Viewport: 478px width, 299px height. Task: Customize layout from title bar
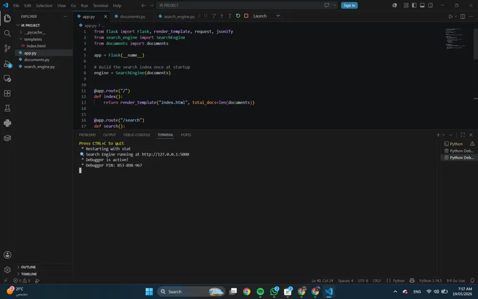406,5
